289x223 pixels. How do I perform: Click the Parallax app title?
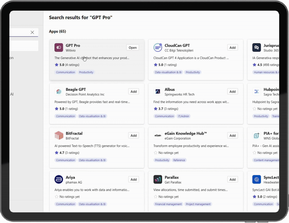[172, 177]
